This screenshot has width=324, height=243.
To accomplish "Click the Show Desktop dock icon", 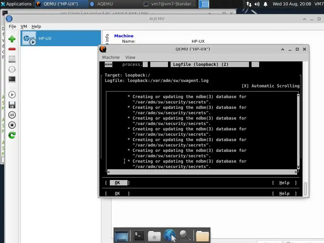I will pos(121,235).
